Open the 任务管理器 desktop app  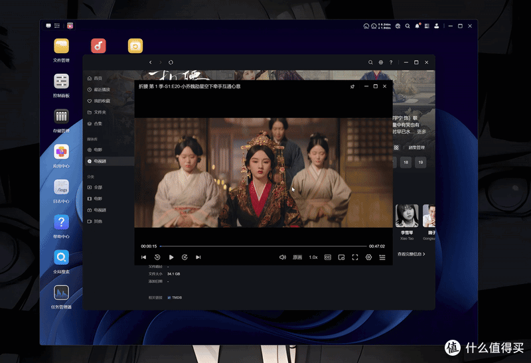[61, 297]
